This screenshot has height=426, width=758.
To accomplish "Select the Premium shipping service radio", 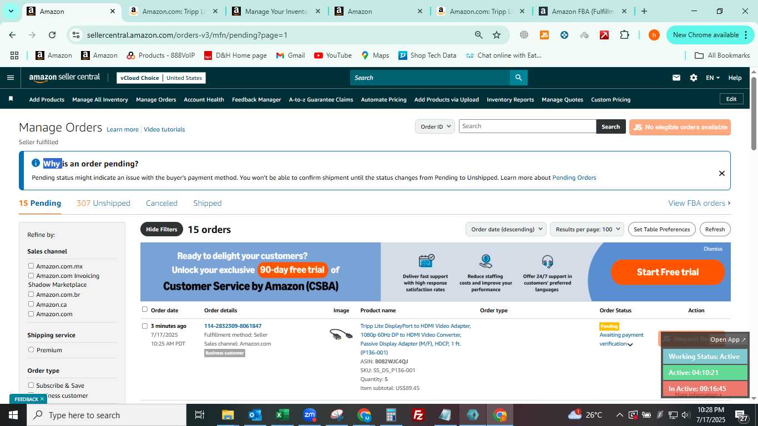I will pyautogui.click(x=31, y=349).
